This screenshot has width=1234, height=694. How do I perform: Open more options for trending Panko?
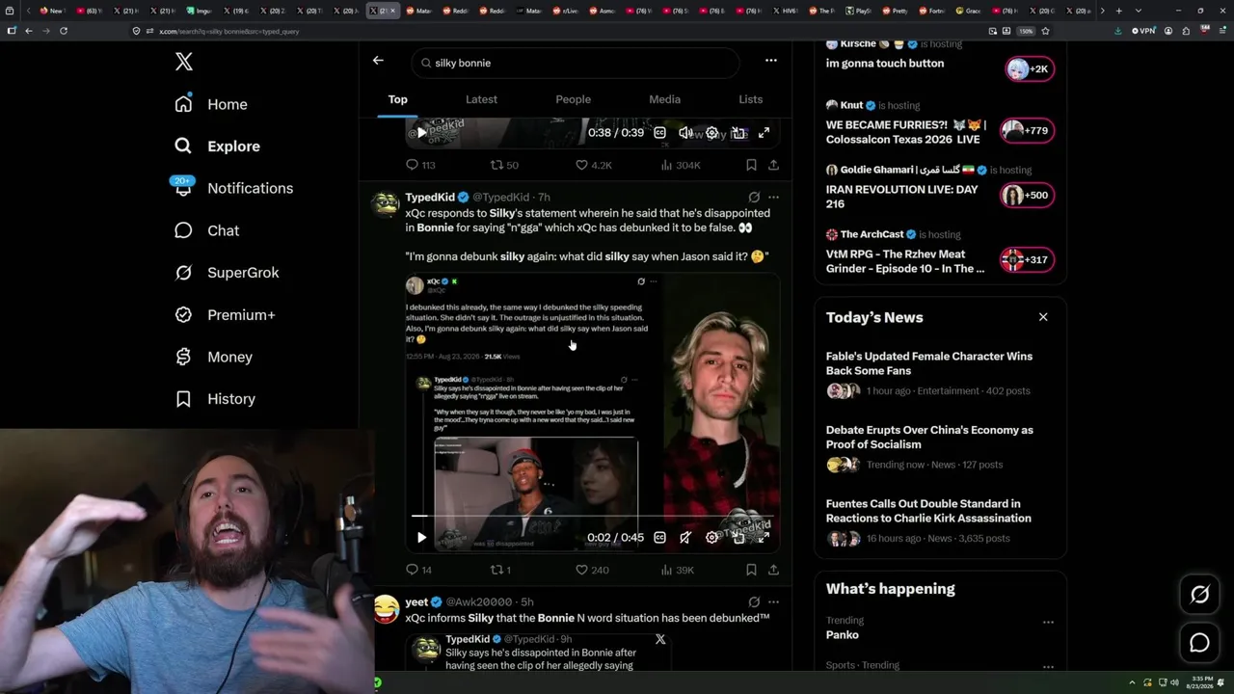1048,622
